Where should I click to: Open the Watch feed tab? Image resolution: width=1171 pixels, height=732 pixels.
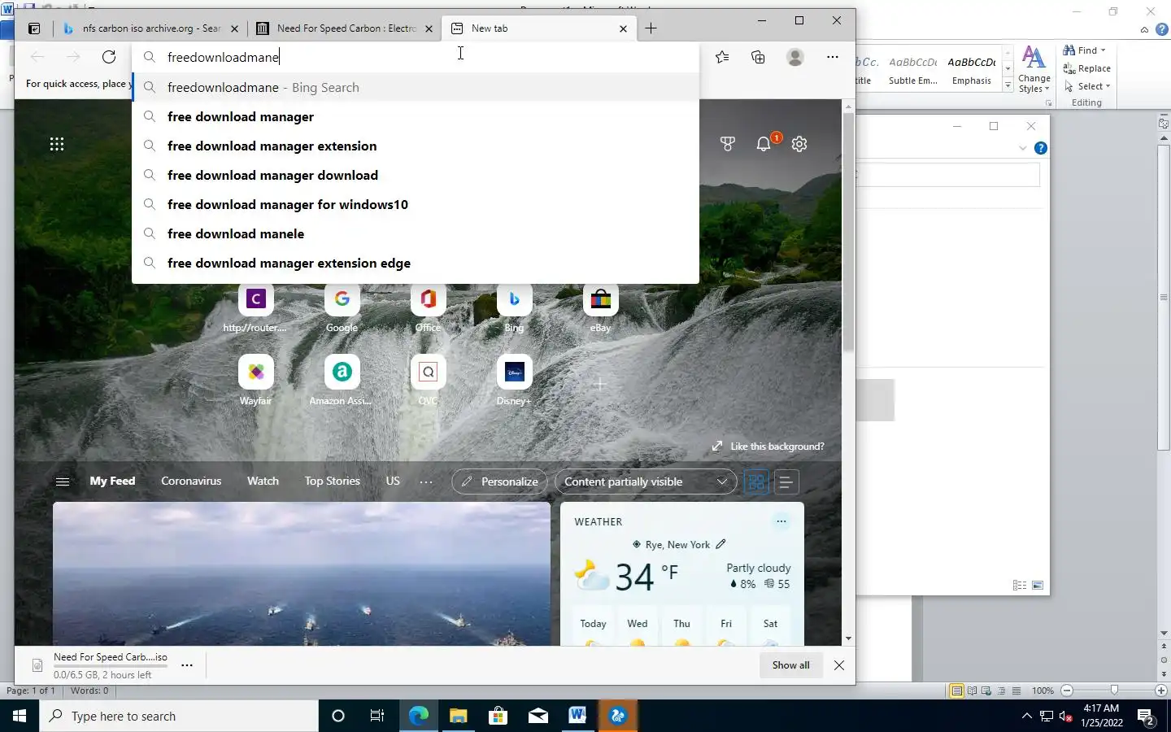coord(263,481)
